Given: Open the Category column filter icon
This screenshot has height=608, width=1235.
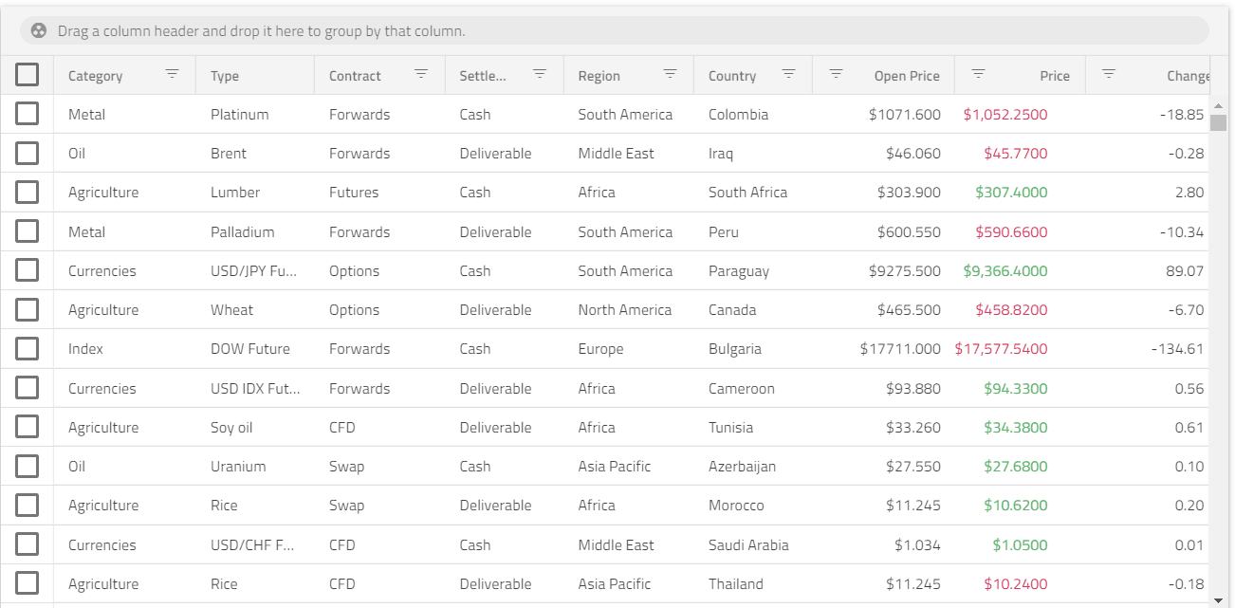Looking at the screenshot, I should [x=172, y=74].
